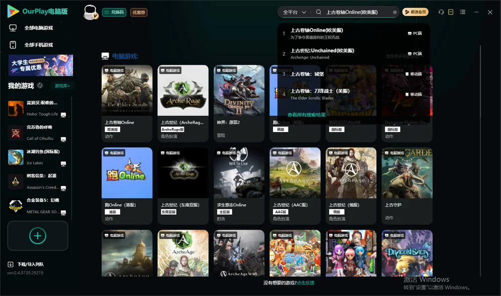Click the 兑换码 redeem code button
The image size is (501, 296).
114,12
